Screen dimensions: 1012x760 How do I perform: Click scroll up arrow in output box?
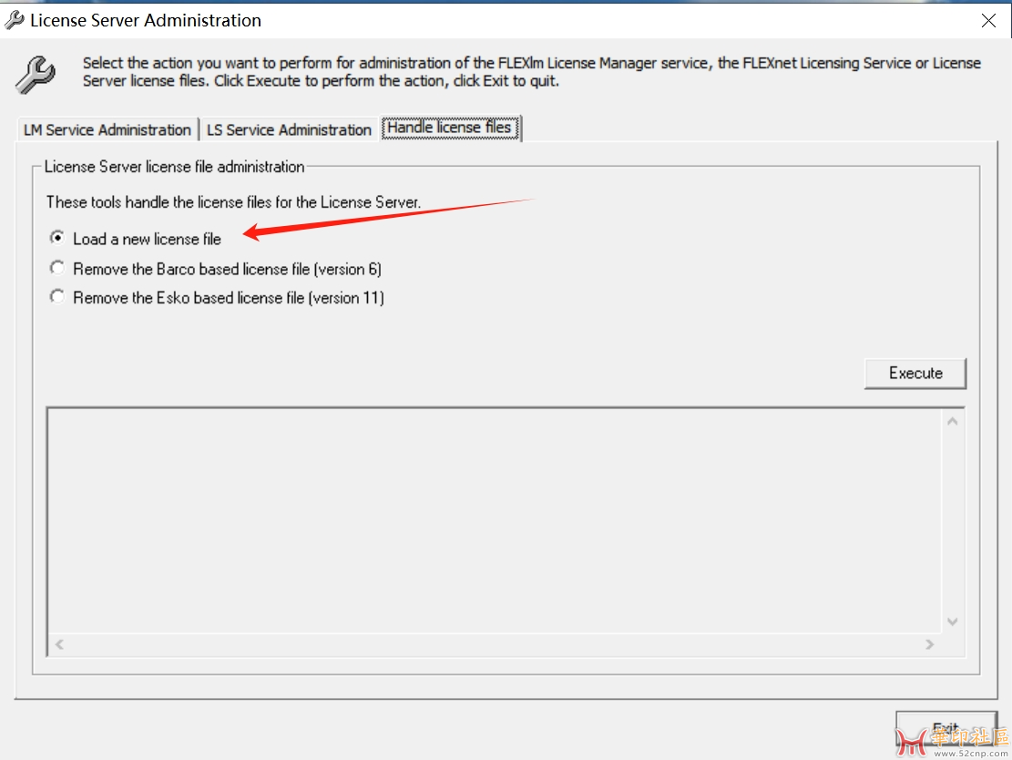(x=952, y=422)
